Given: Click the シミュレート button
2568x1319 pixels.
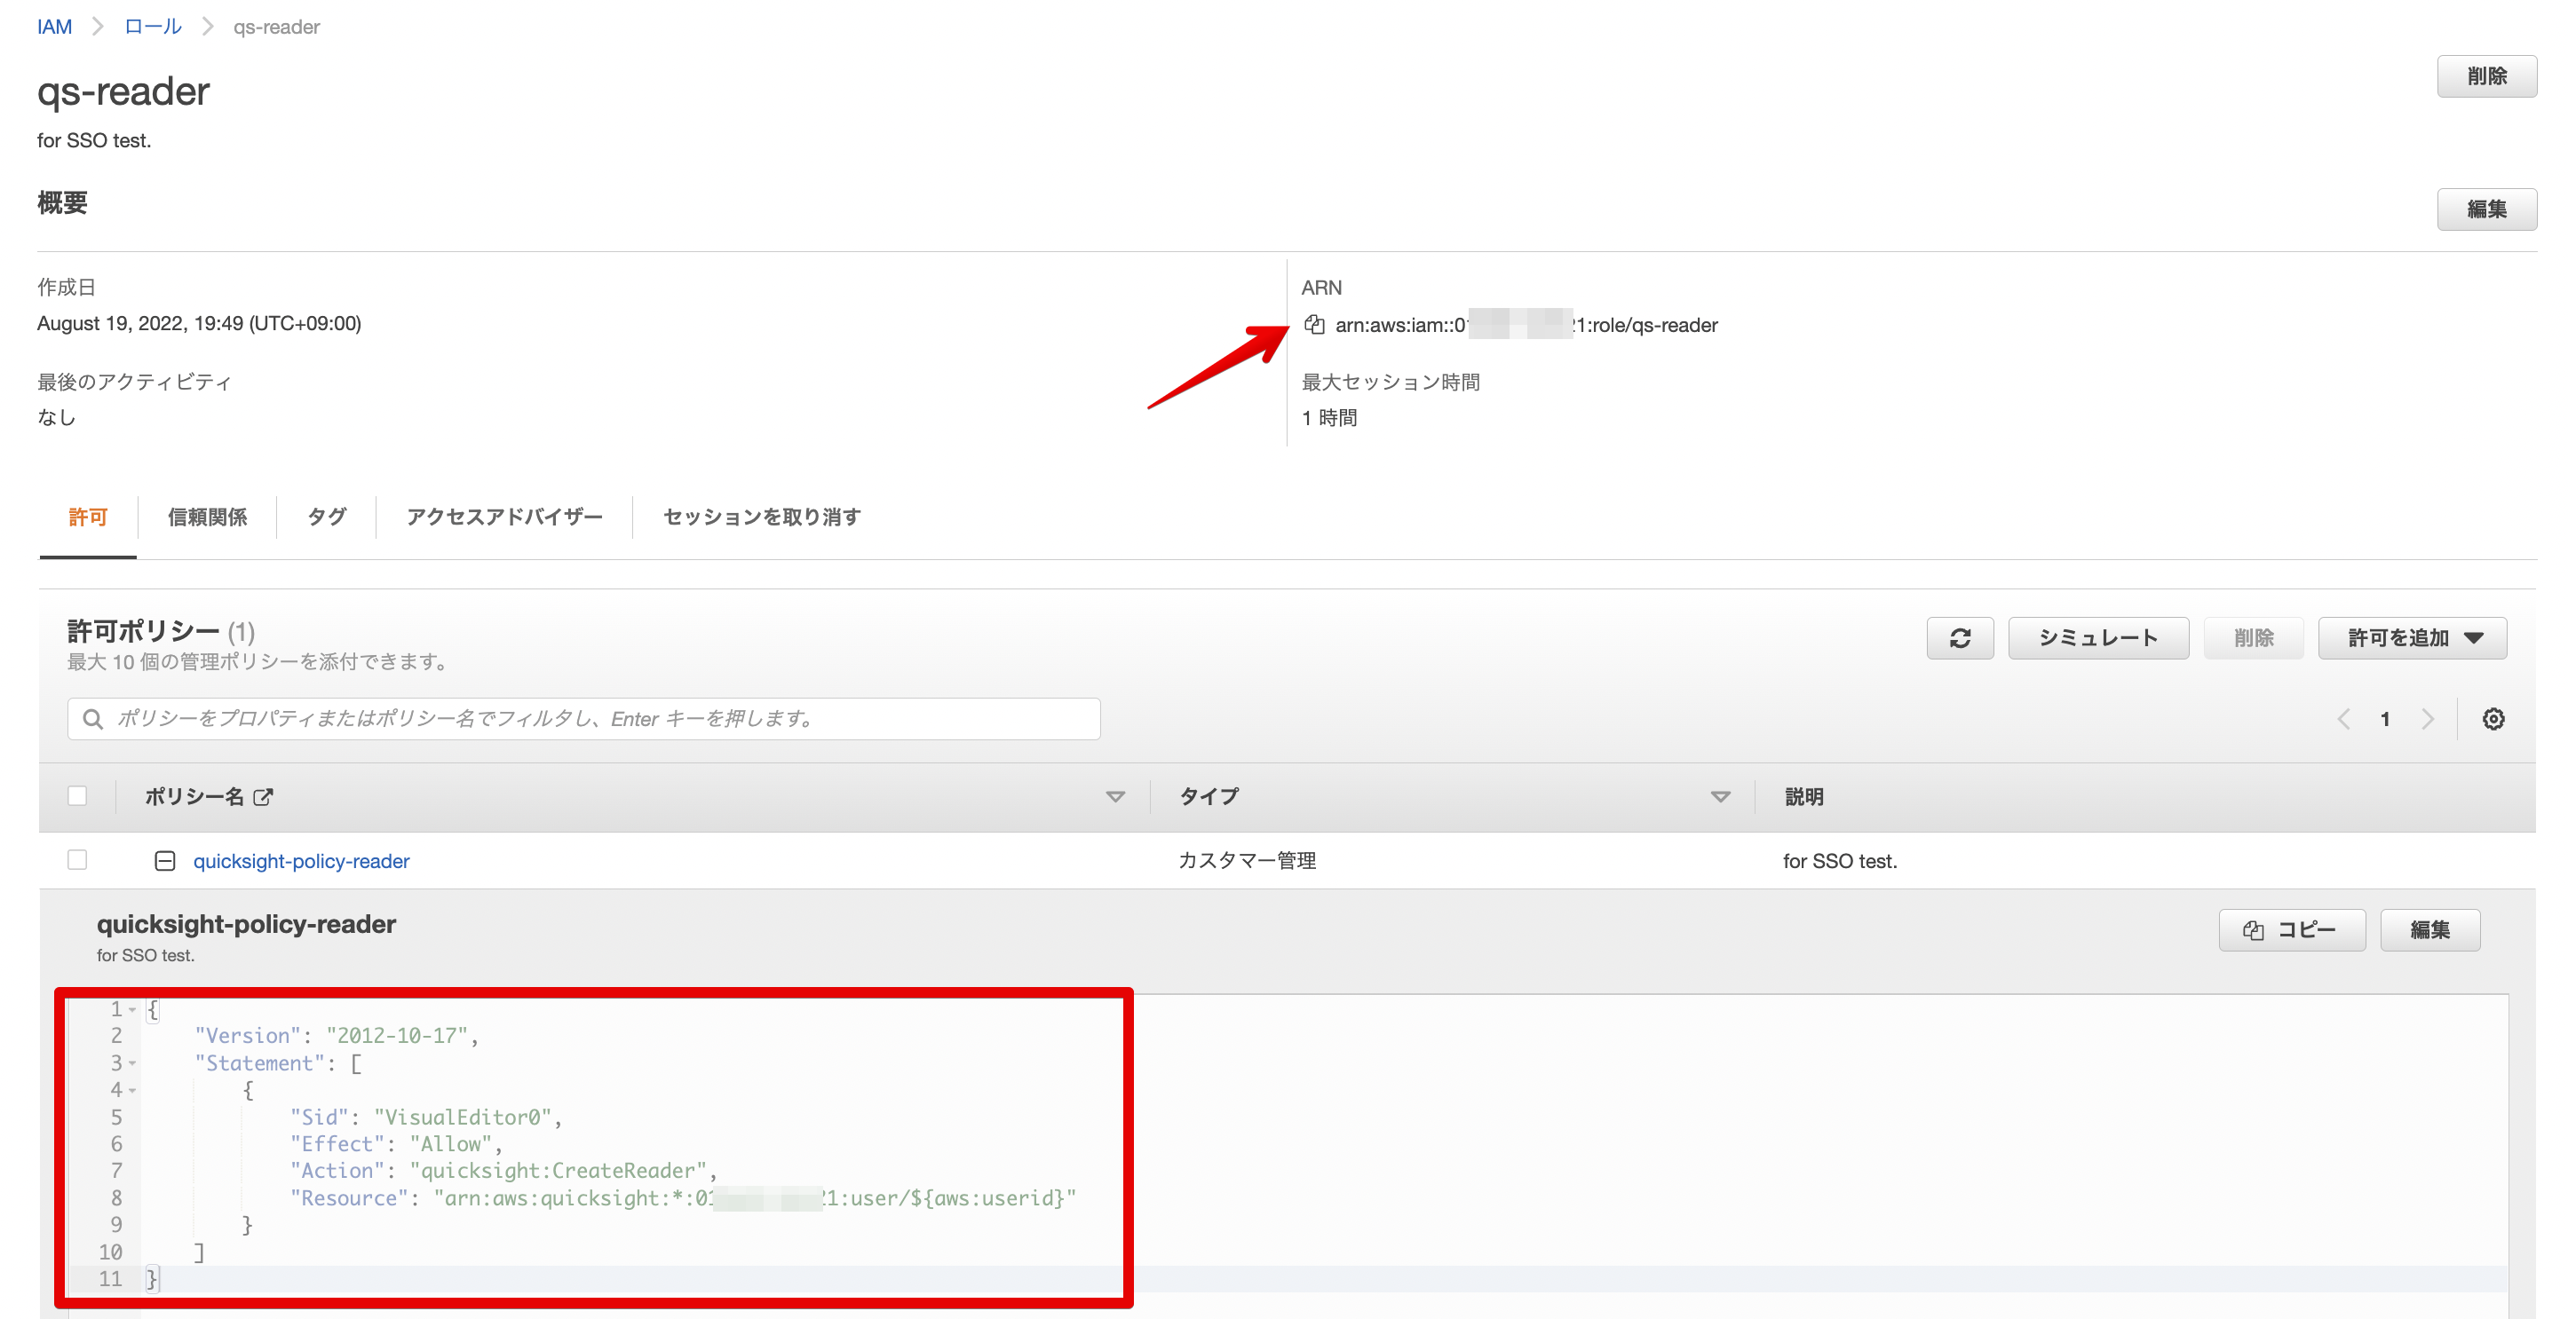Looking at the screenshot, I should tap(2097, 637).
